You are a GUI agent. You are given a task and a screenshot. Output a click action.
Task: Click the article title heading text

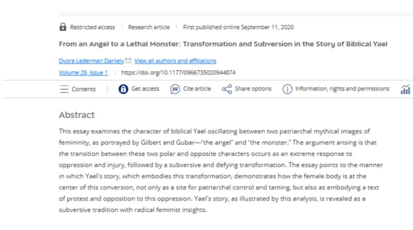tap(223, 44)
